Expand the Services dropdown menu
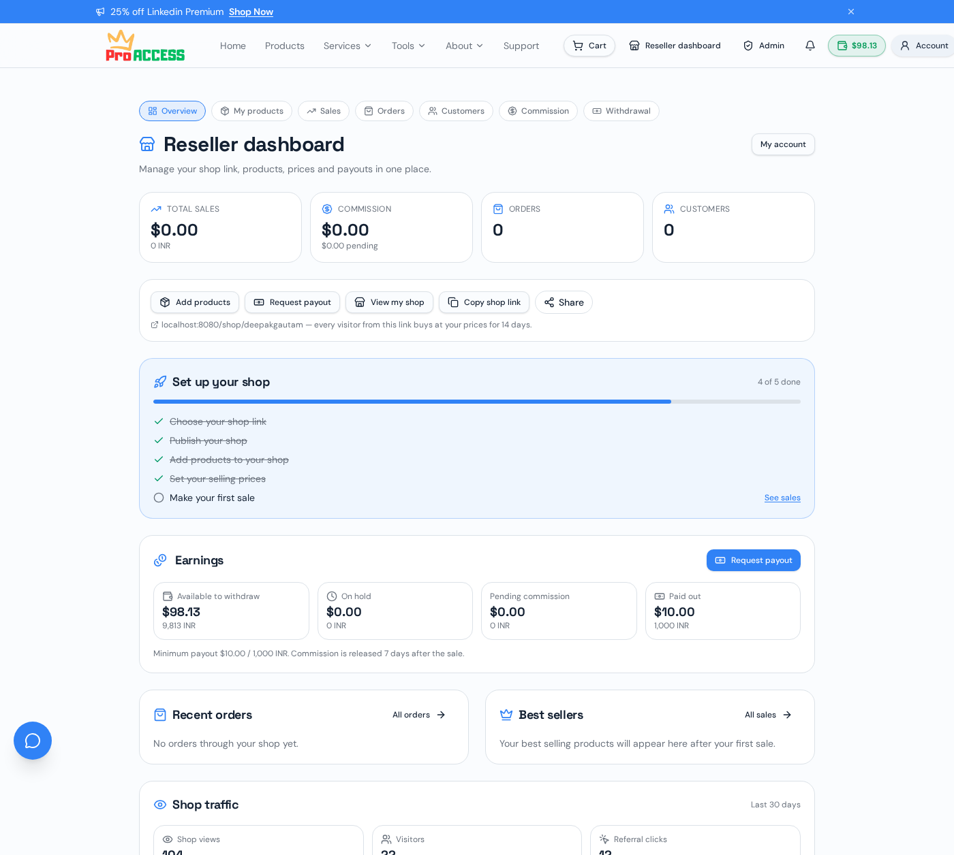The width and height of the screenshot is (954, 855). coord(348,46)
